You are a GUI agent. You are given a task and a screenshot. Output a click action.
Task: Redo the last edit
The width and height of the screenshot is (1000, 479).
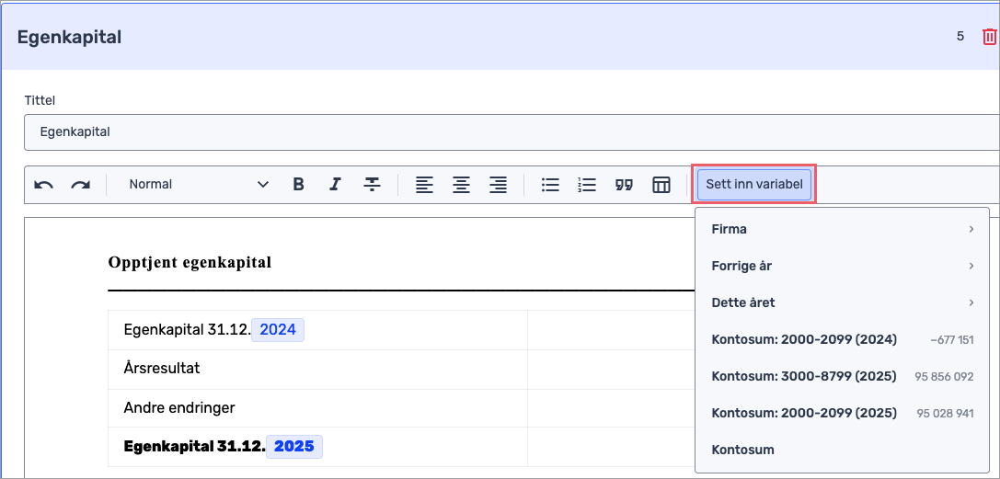pos(80,185)
